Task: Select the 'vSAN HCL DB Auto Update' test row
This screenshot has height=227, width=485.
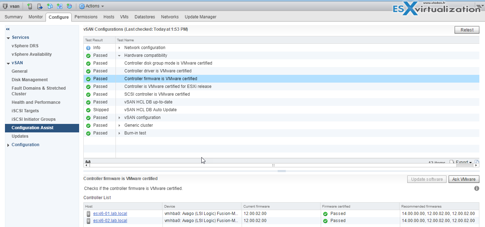Action: [x=282, y=110]
